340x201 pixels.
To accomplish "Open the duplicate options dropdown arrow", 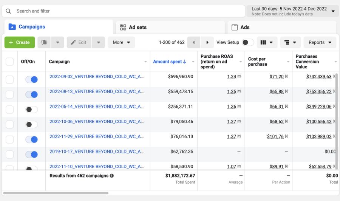I will 57,42.
